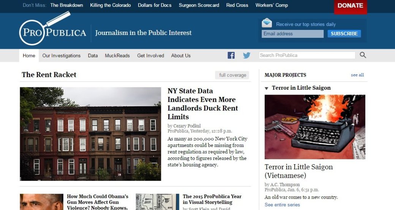The width and height of the screenshot is (395, 210).
Task: Open author A.C. Thompson link
Action: 285,185
